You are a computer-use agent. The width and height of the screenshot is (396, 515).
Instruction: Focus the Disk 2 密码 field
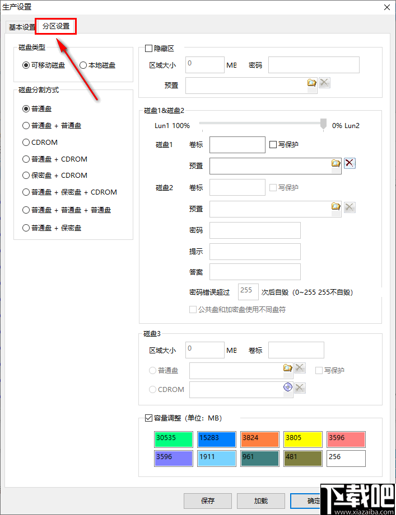(255, 230)
